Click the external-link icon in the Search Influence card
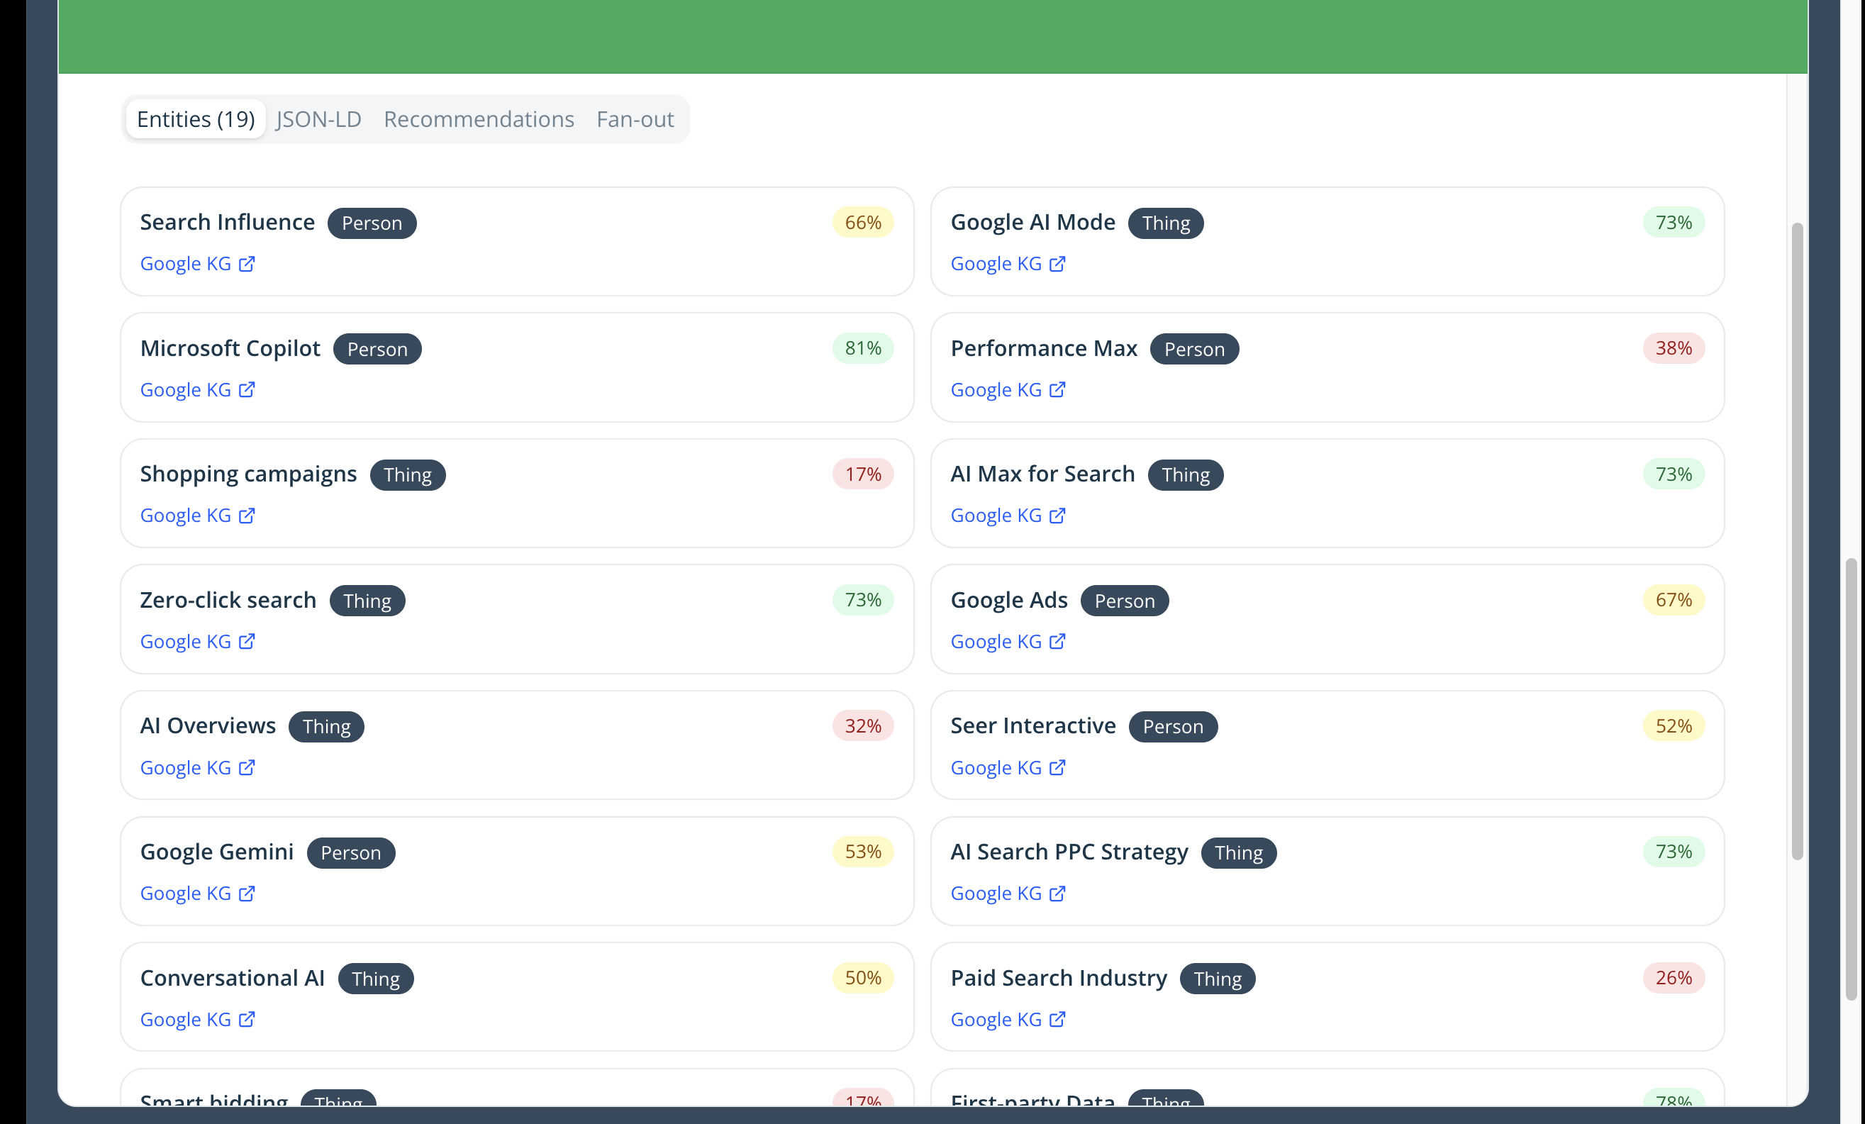The image size is (1865, 1124). pyautogui.click(x=247, y=263)
